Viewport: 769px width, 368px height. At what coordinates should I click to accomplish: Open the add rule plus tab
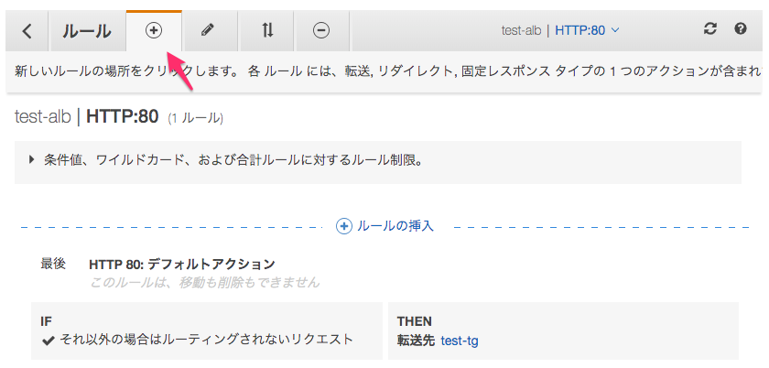154,30
